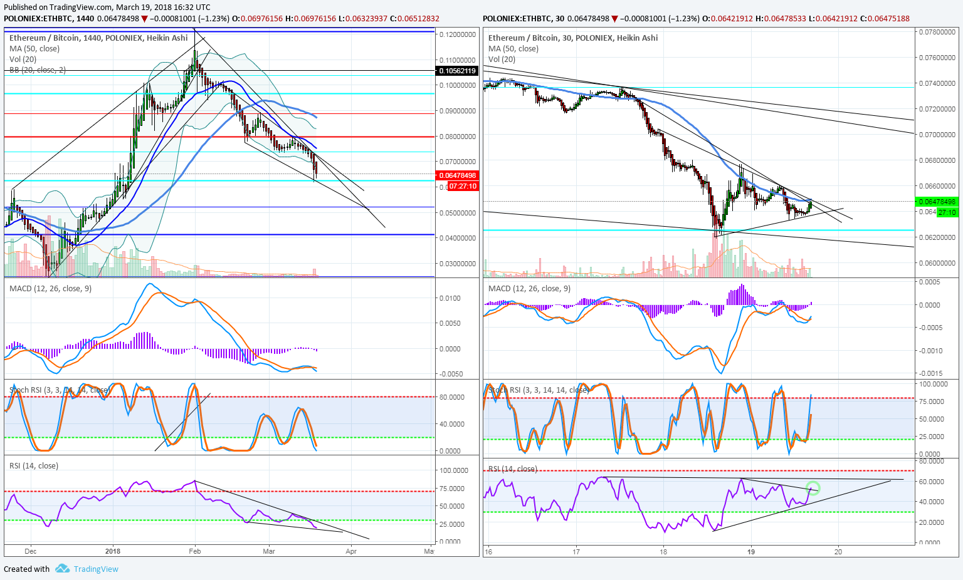Screen dimensions: 963x580
Task: Select the BB (20, close, 2) indicator legend
Action: pyautogui.click(x=38, y=70)
